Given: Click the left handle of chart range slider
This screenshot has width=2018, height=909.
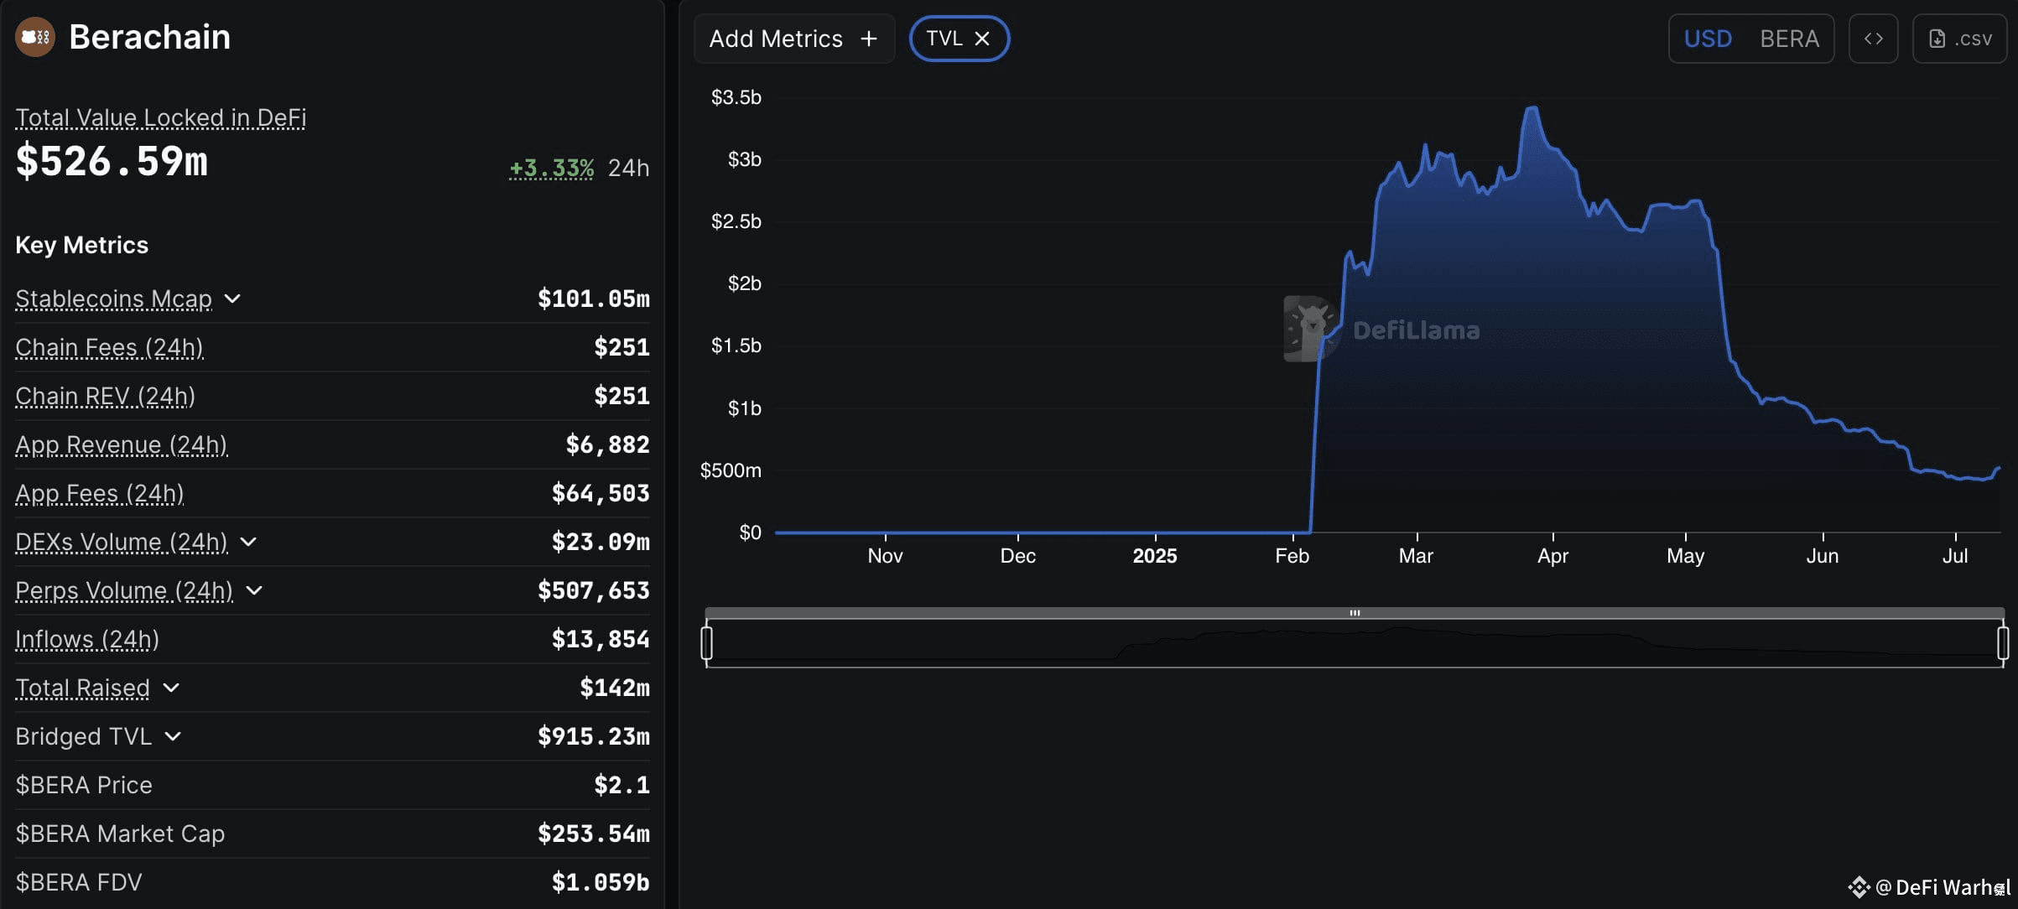Looking at the screenshot, I should click(707, 643).
